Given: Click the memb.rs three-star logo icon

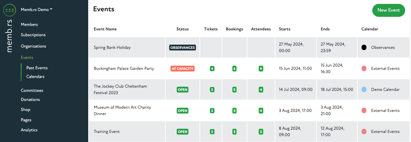Looking at the screenshot, I should [9, 10].
